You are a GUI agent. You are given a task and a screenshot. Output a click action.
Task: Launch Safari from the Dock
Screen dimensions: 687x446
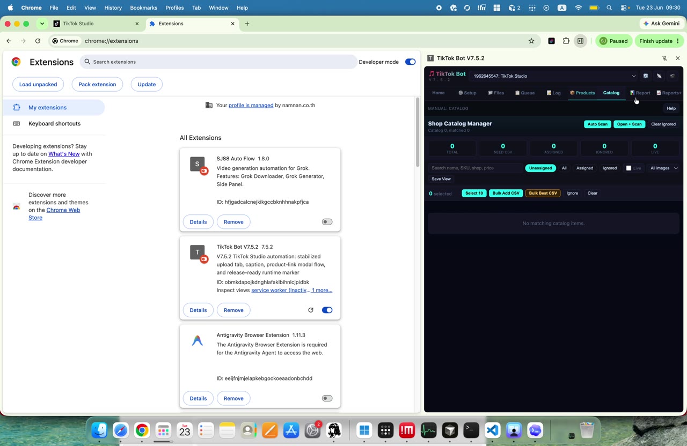click(121, 430)
